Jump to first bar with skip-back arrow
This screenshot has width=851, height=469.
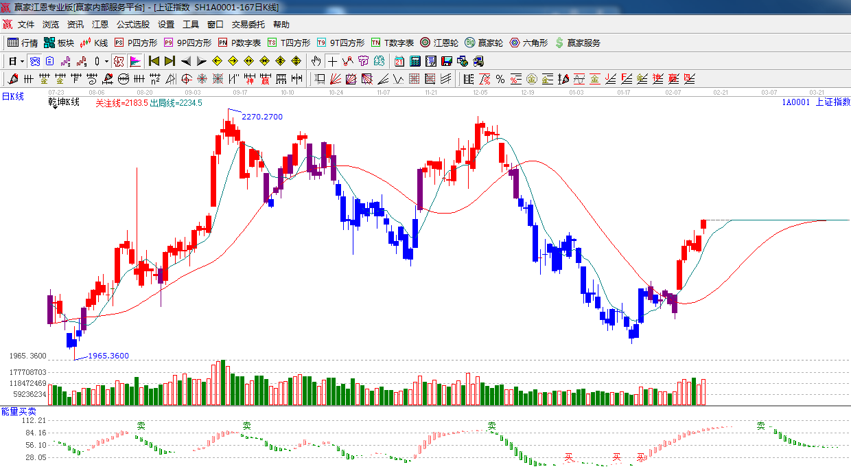[x=154, y=61]
